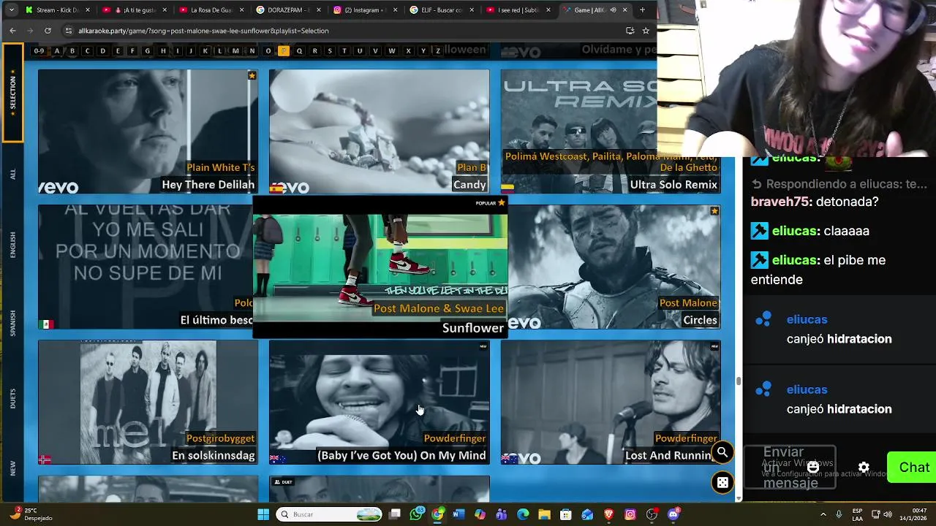This screenshot has width=936, height=526.
Task: Jump to letter S in song filter
Action: click(330, 50)
